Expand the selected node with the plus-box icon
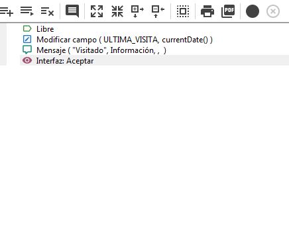Screen dimensions: 289x251 [x=137, y=11]
